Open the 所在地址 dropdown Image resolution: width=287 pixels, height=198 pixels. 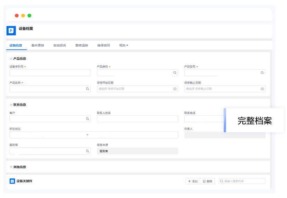pyautogui.click(x=87, y=135)
